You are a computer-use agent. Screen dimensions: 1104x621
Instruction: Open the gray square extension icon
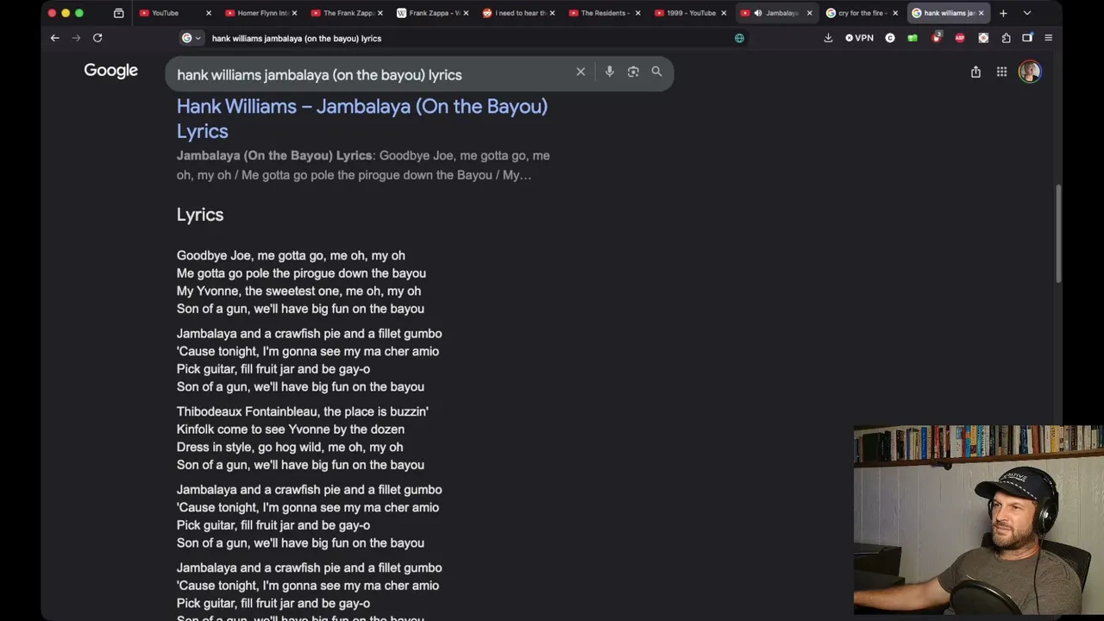[x=983, y=38]
